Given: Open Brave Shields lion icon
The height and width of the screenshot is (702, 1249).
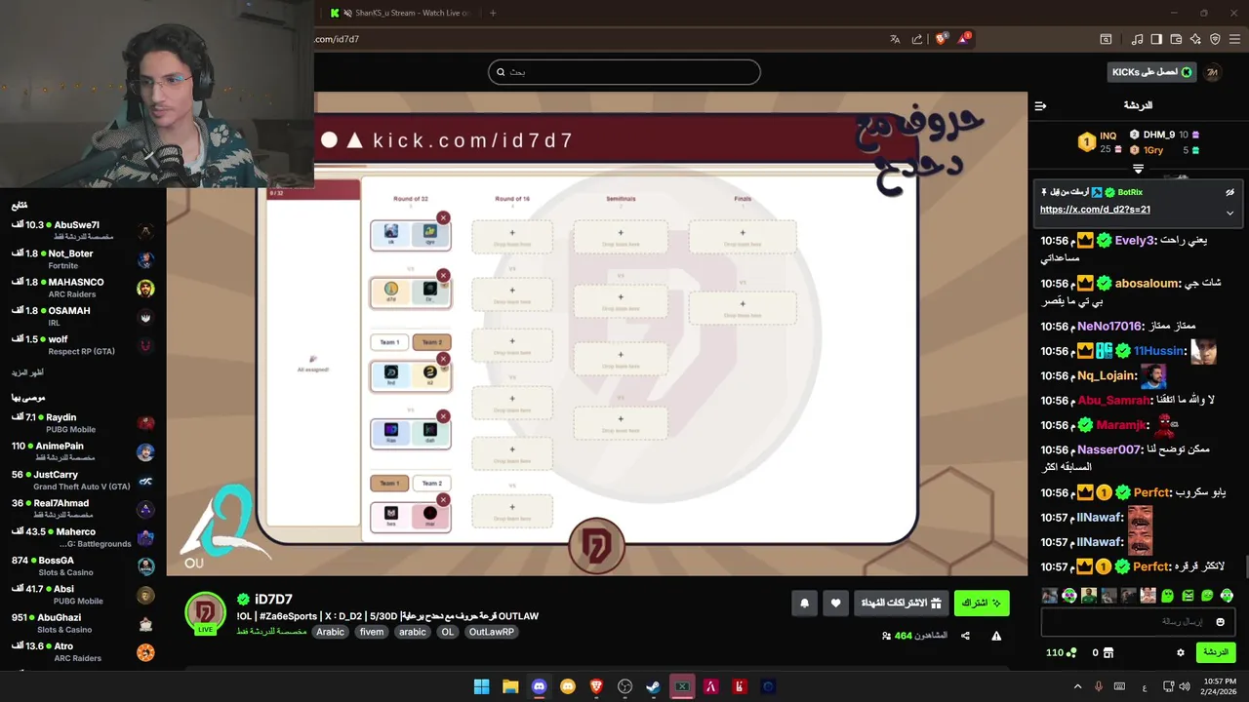Looking at the screenshot, I should 941,39.
